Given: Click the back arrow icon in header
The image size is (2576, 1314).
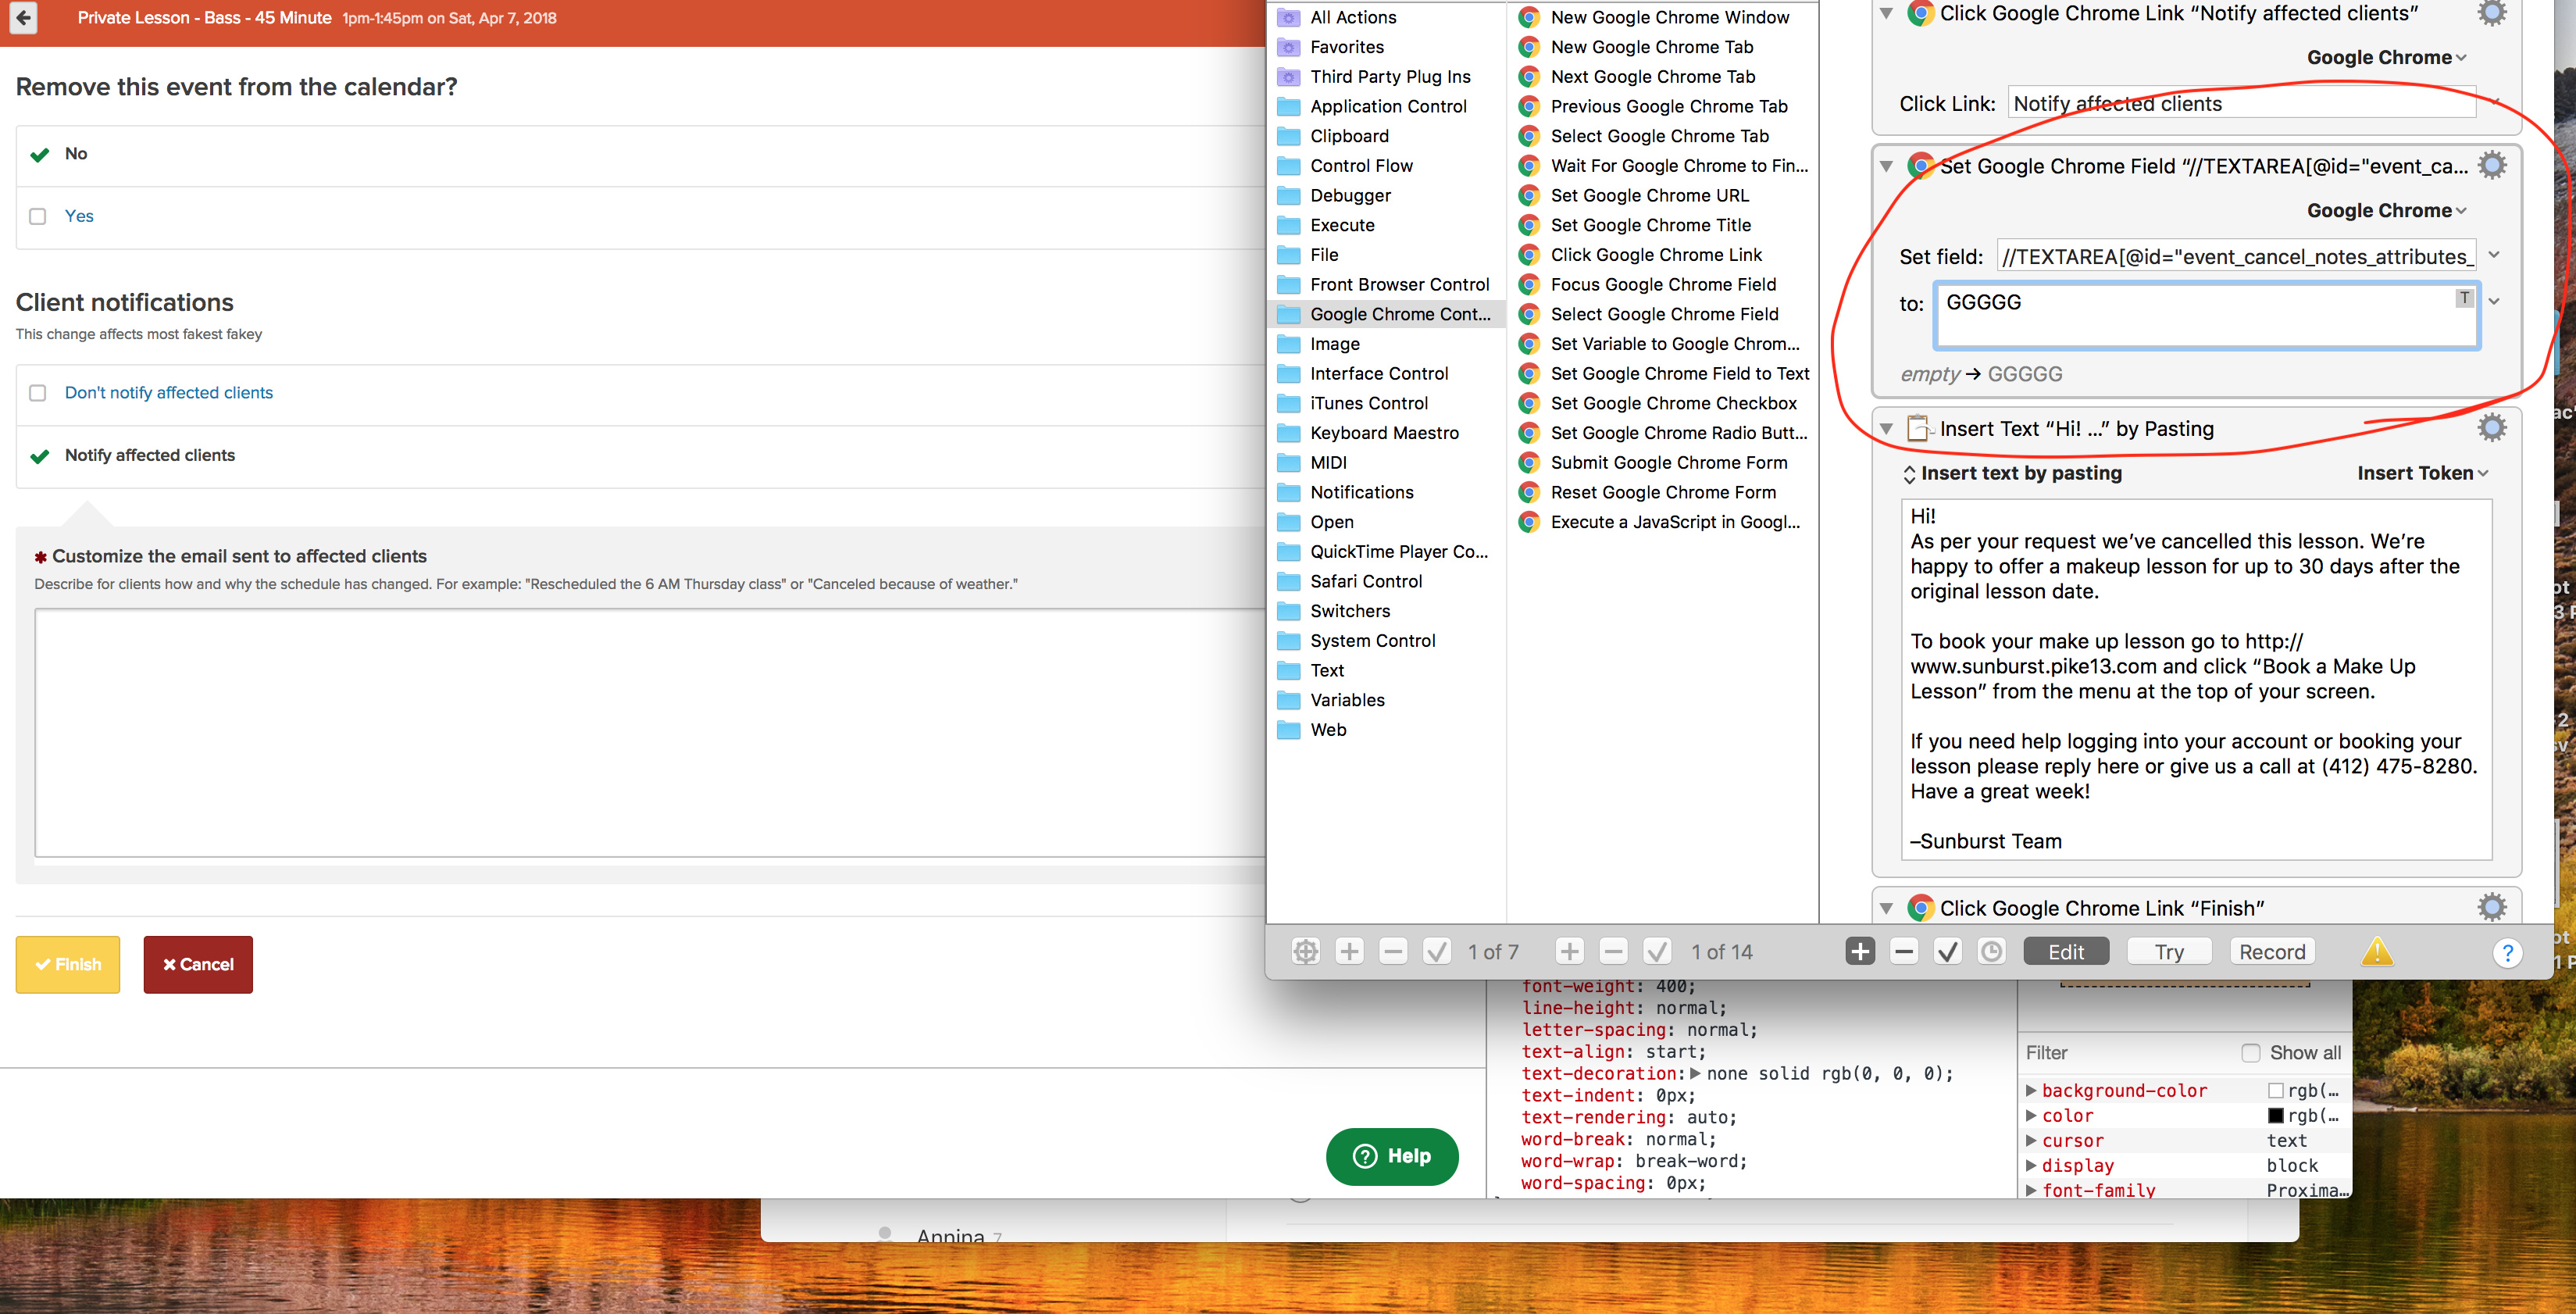Looking at the screenshot, I should coord(23,18).
